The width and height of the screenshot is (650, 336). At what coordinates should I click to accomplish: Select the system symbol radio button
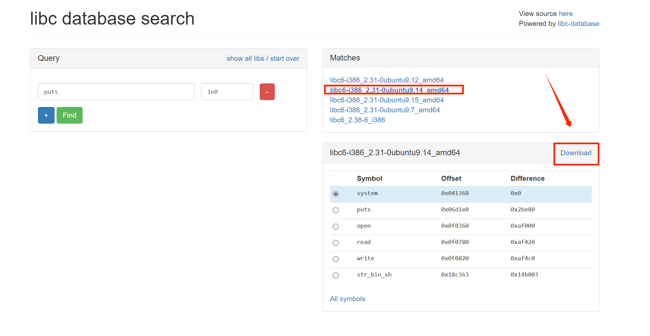coord(336,194)
